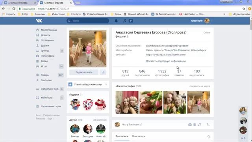Open the Инвестиции bookmarks folder

coord(56,14)
